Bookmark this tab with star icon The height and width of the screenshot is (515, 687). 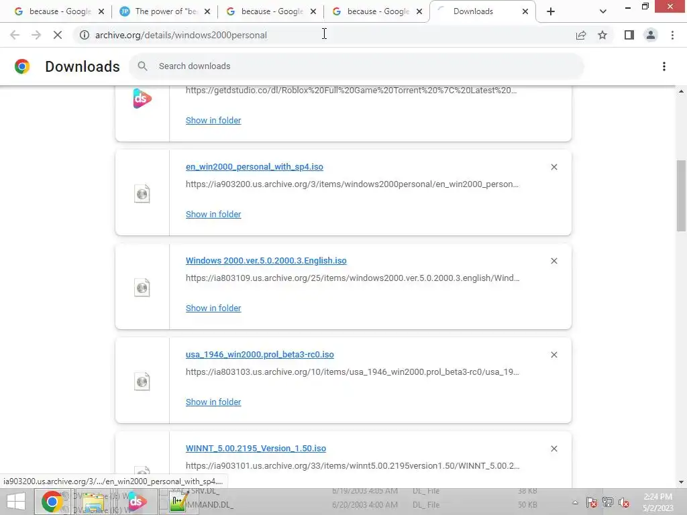coord(602,35)
